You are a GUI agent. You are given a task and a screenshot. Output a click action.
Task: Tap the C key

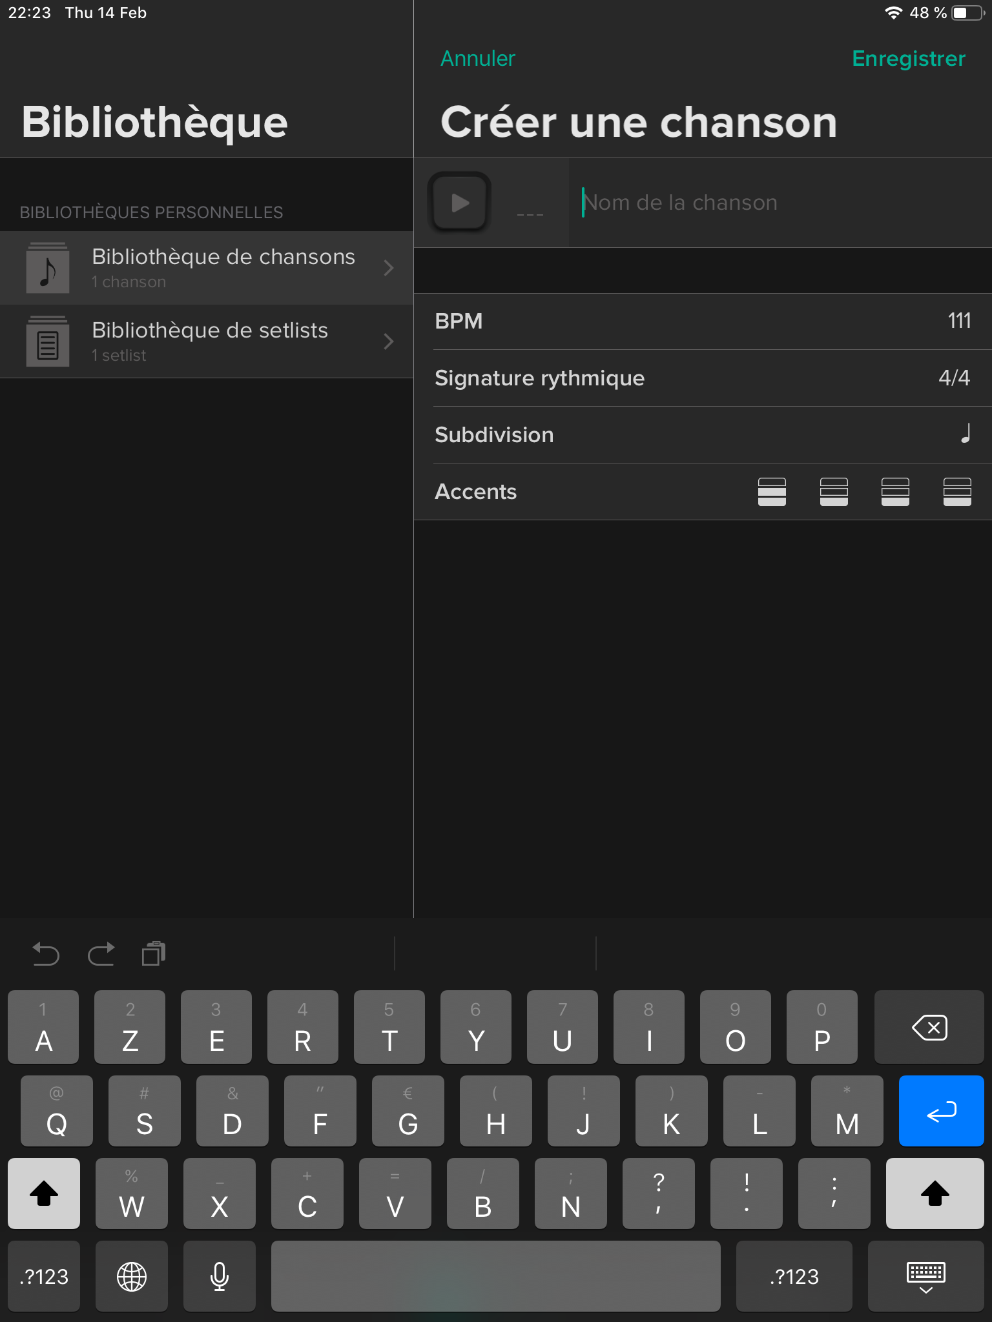click(x=307, y=1194)
